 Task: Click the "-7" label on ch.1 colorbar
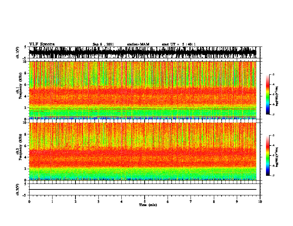tap(273, 114)
